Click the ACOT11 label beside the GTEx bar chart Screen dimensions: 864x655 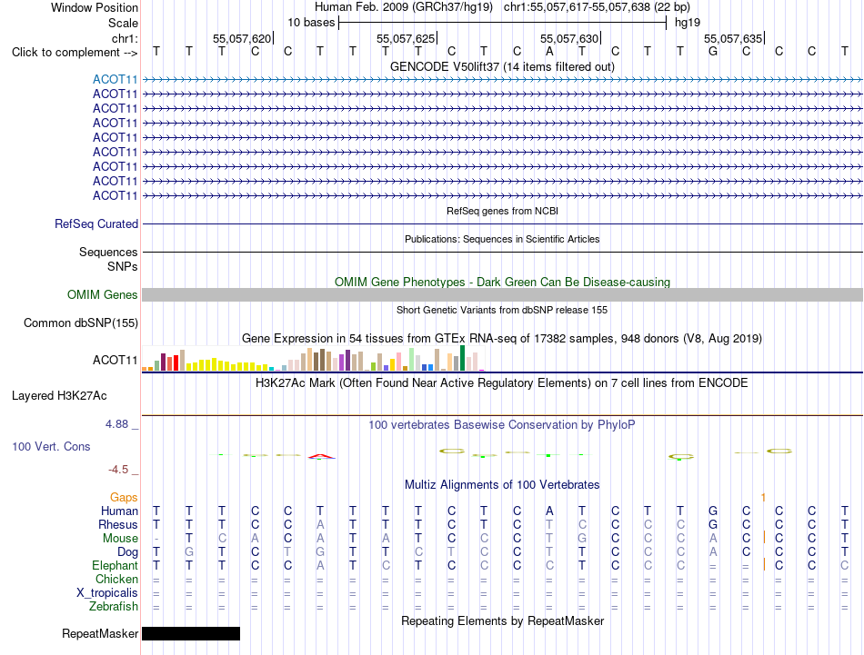click(115, 360)
